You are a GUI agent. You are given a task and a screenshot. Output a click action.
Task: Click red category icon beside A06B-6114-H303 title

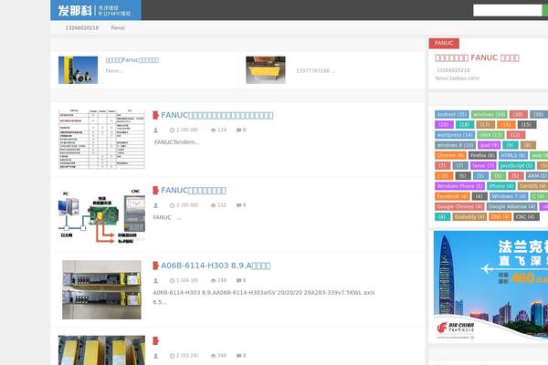[x=156, y=266]
